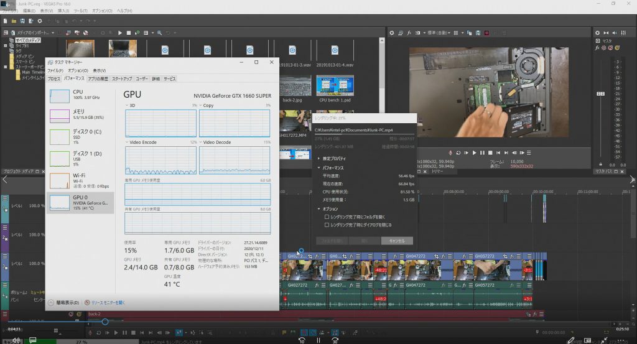Click the record microphone icon under preview
637x344 pixels.
pyautogui.click(x=450, y=152)
